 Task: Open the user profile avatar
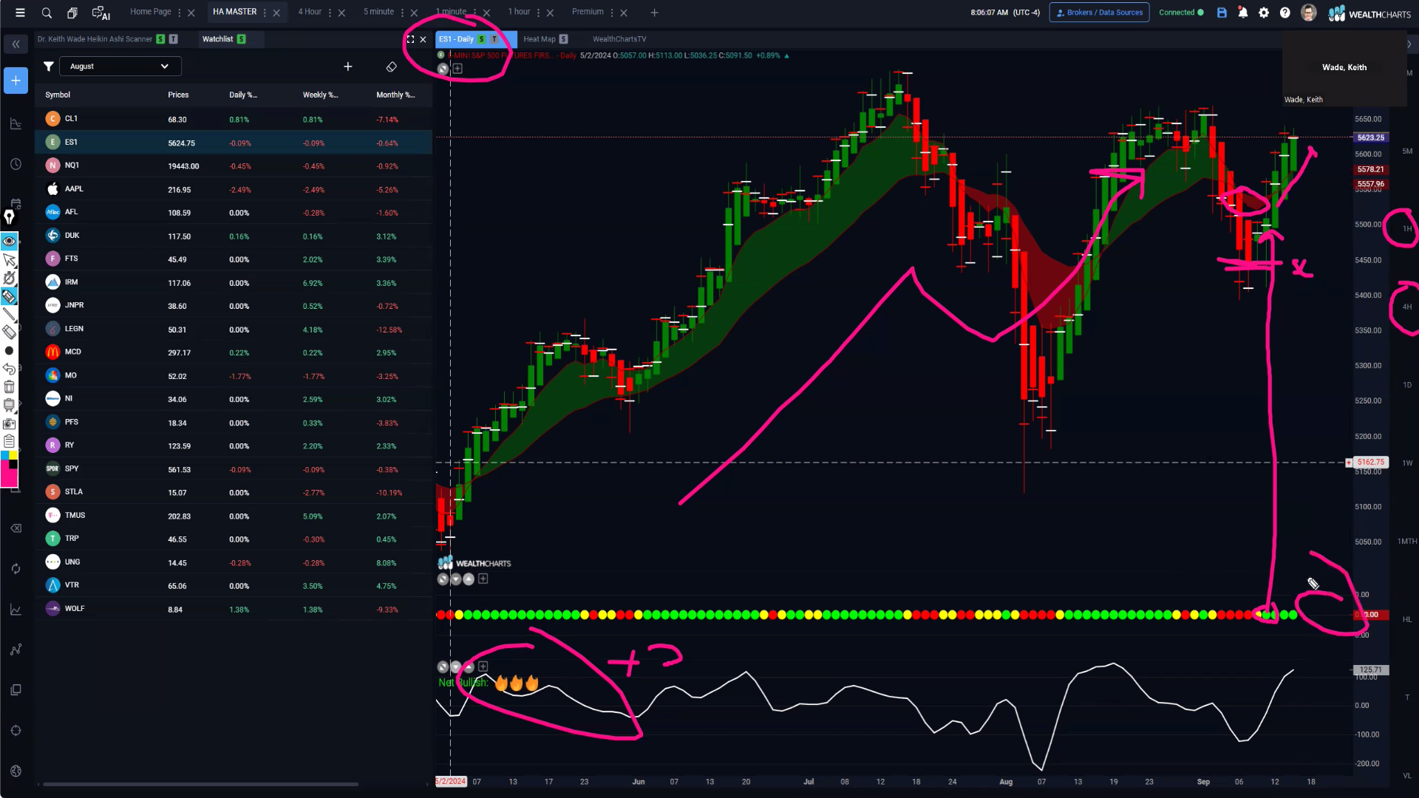[x=1308, y=13]
